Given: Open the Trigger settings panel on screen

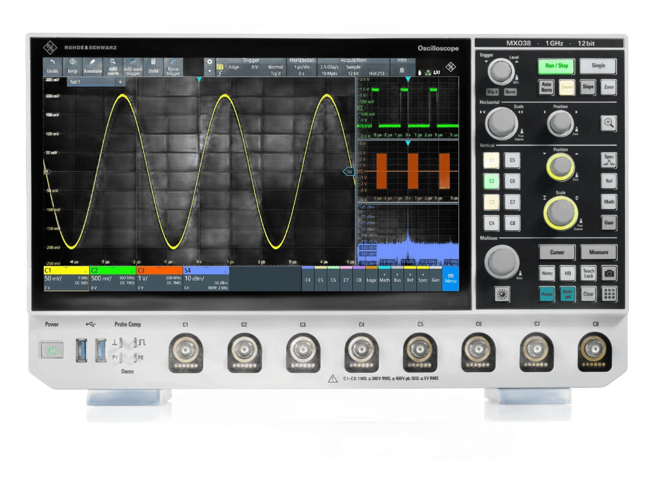Looking at the screenshot, I should pyautogui.click(x=251, y=67).
